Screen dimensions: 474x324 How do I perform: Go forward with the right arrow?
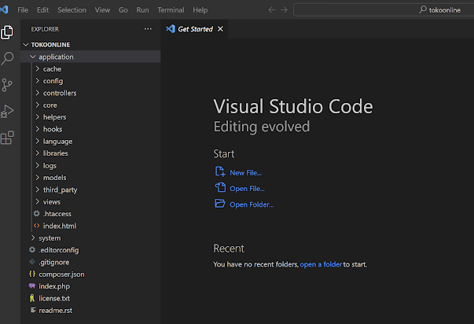tap(284, 10)
